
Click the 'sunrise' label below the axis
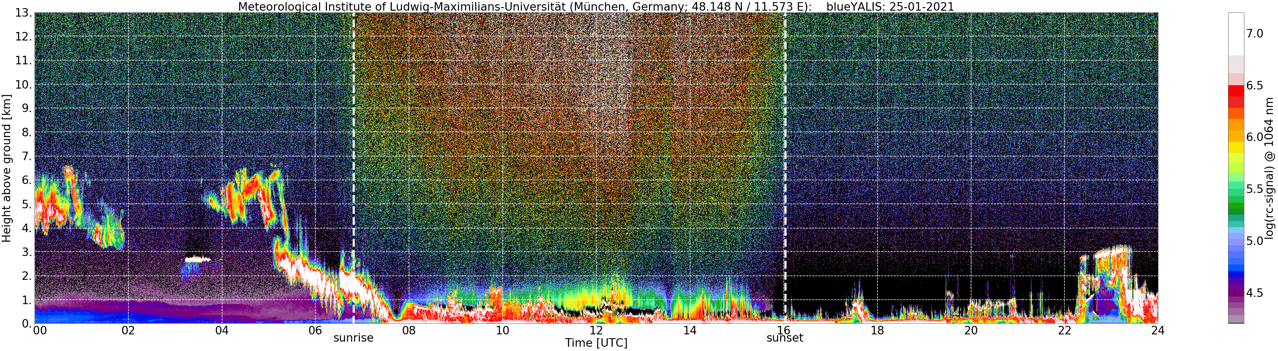(353, 338)
